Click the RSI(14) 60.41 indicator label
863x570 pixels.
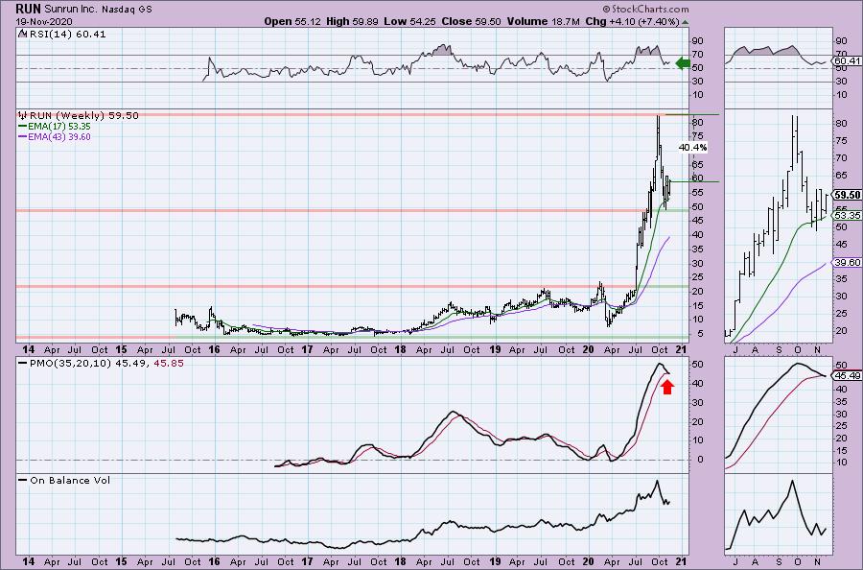click(67, 35)
